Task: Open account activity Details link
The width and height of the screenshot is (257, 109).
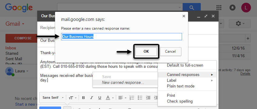Action: coord(246,74)
